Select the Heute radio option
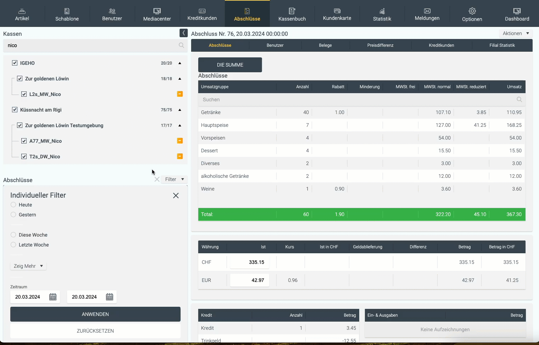The image size is (539, 345). (x=13, y=204)
